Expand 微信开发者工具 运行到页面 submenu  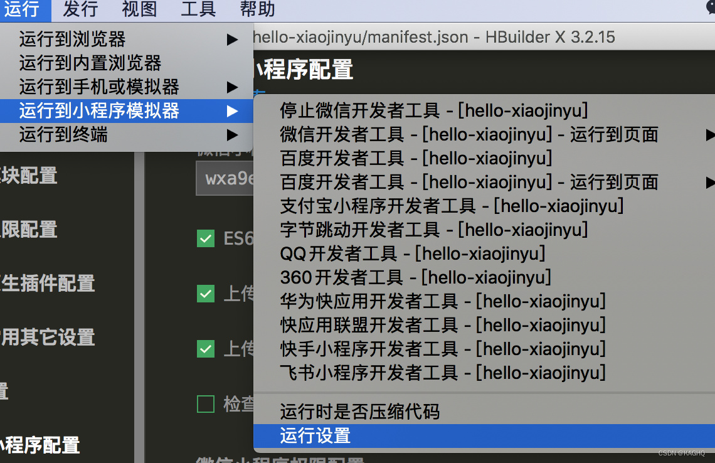coord(709,134)
